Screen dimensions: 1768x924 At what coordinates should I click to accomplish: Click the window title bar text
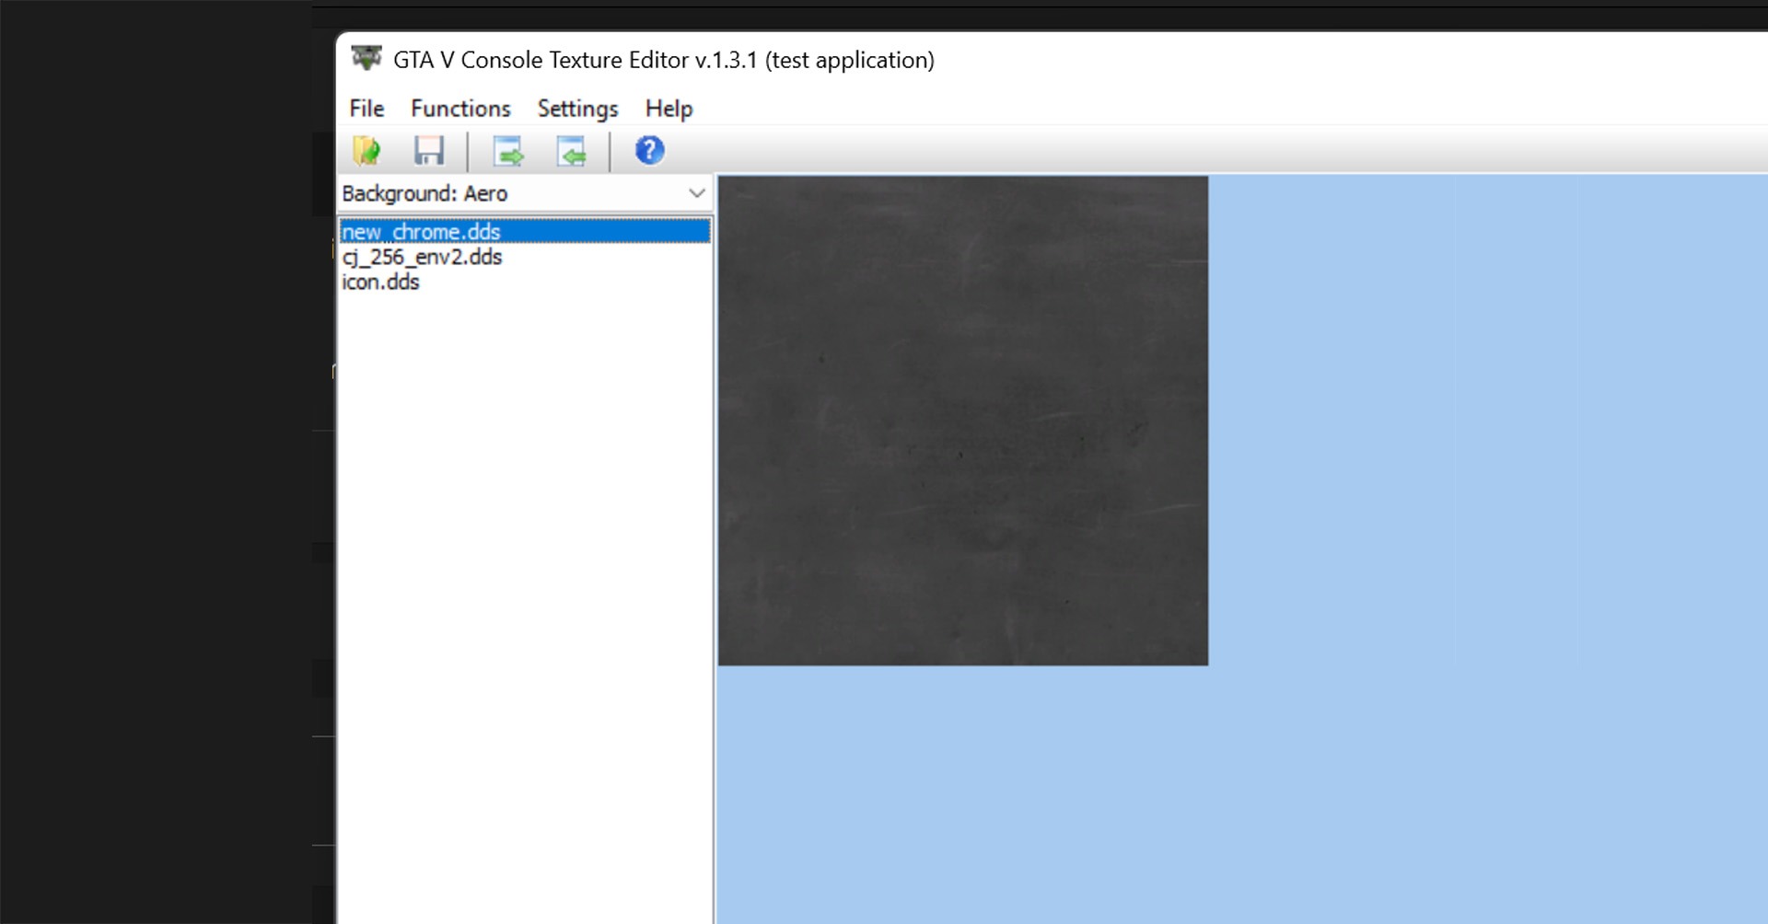pyautogui.click(x=663, y=60)
